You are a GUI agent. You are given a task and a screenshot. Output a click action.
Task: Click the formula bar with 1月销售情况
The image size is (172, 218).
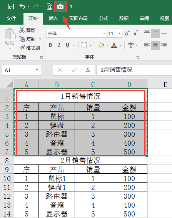pyautogui.click(x=134, y=70)
